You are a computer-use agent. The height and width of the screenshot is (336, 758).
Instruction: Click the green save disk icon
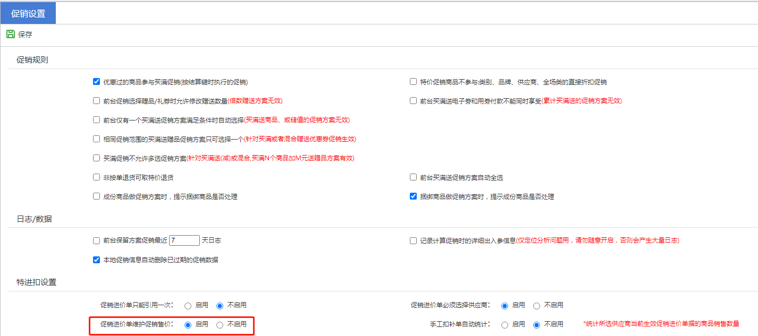coord(10,34)
